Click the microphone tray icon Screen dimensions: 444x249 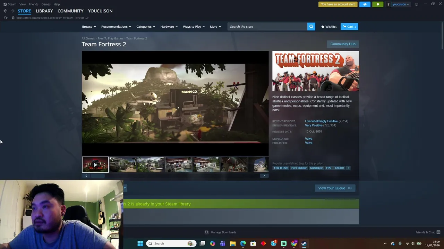click(x=400, y=243)
